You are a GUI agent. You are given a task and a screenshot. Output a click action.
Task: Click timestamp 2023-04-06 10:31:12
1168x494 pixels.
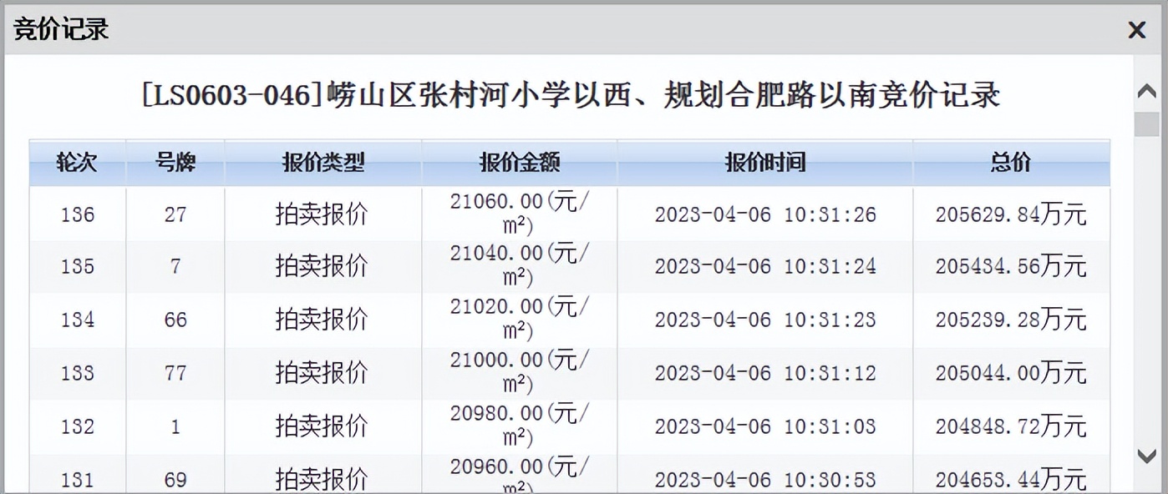[x=765, y=373]
